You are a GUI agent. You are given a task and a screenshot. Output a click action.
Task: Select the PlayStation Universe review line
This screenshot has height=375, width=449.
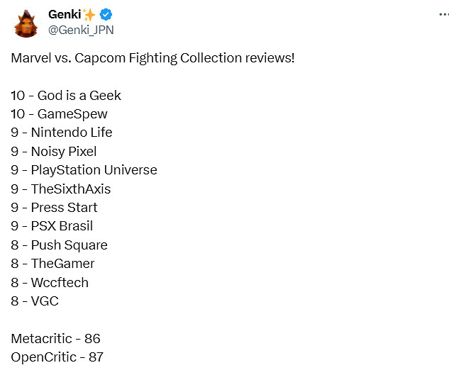pos(84,170)
